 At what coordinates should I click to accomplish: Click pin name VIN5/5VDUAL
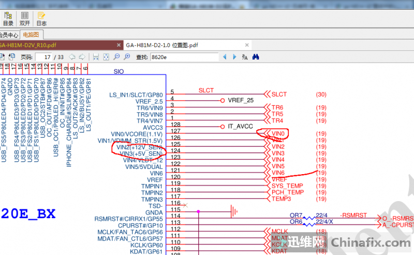pyautogui.click(x=144, y=167)
